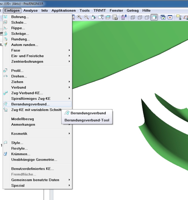
Task: Open the Analyse menu
Action: click(30, 10)
